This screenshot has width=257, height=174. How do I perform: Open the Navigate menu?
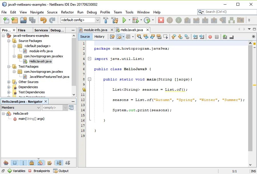click(x=37, y=12)
